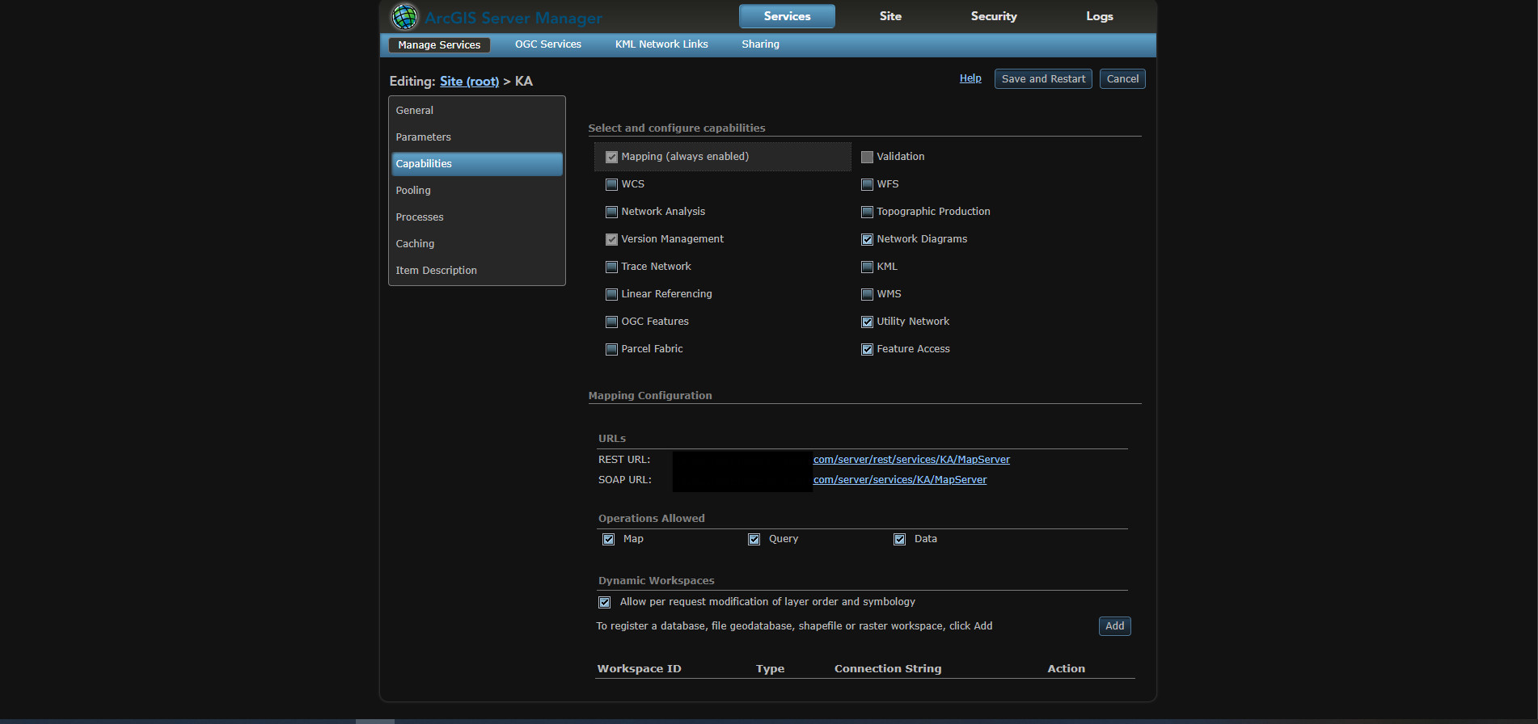The height and width of the screenshot is (724, 1538).
Task: Open Pooling settings page
Action: pyautogui.click(x=477, y=191)
